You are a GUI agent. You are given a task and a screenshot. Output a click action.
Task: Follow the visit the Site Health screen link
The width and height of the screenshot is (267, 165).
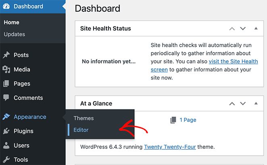tap(233, 62)
